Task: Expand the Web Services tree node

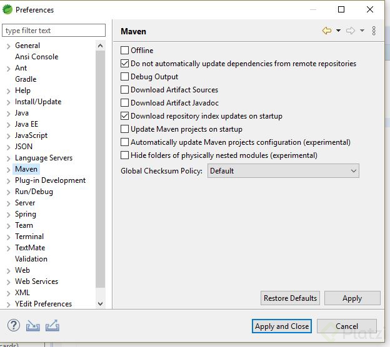Action: click(8, 282)
